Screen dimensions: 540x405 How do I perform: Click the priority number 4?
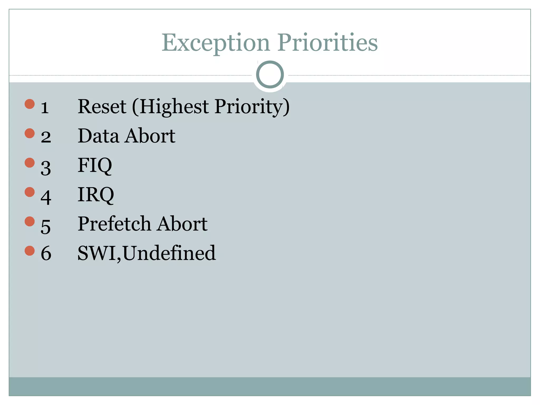pos(46,197)
